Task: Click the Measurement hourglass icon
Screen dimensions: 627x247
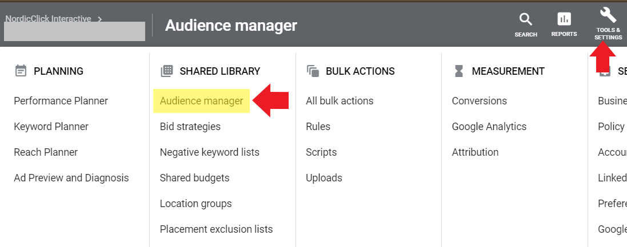Action: click(459, 71)
